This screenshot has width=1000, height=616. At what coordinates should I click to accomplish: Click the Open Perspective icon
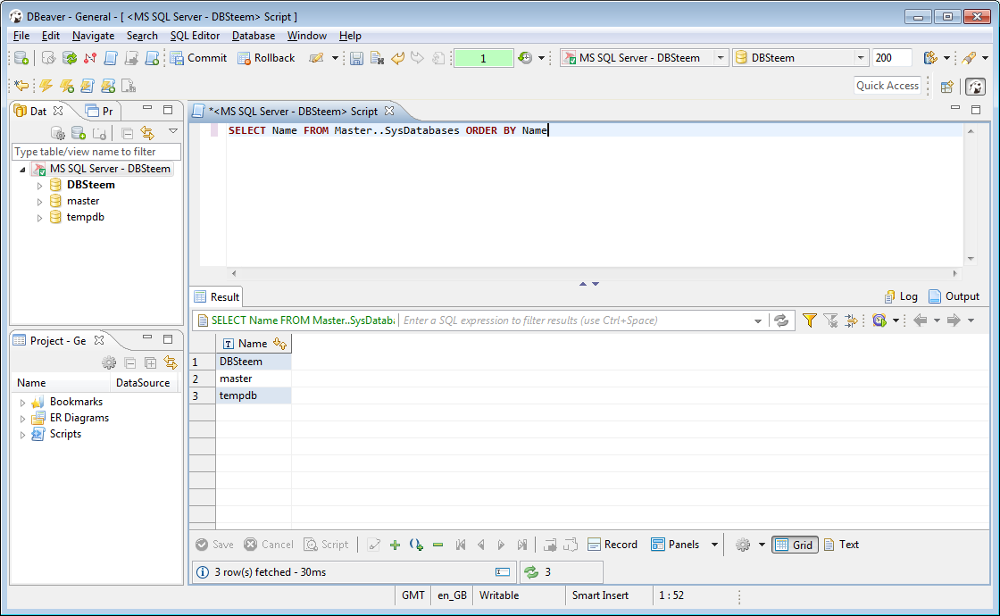coord(947,86)
